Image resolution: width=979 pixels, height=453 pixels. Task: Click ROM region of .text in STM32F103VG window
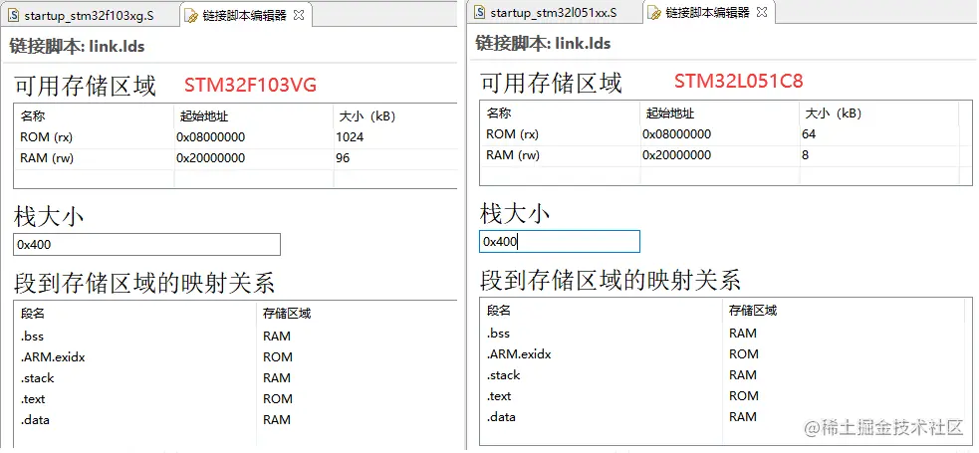coord(278,399)
